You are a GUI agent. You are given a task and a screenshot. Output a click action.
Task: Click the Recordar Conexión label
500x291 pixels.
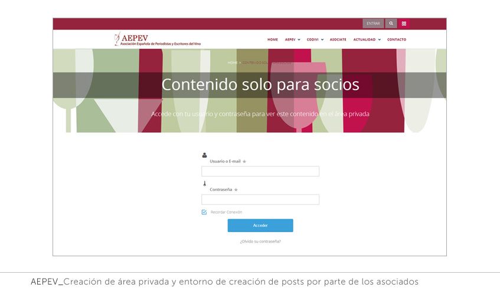point(227,212)
